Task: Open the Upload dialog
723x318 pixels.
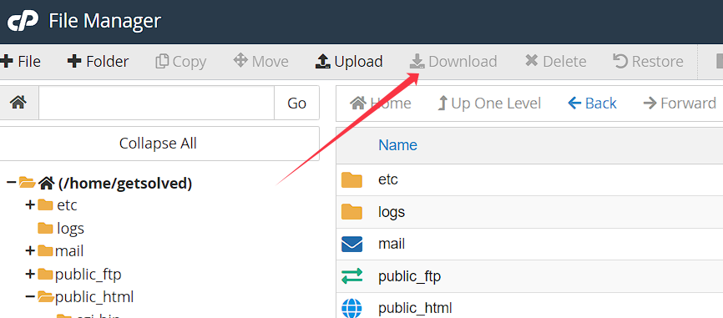Action: tap(349, 61)
